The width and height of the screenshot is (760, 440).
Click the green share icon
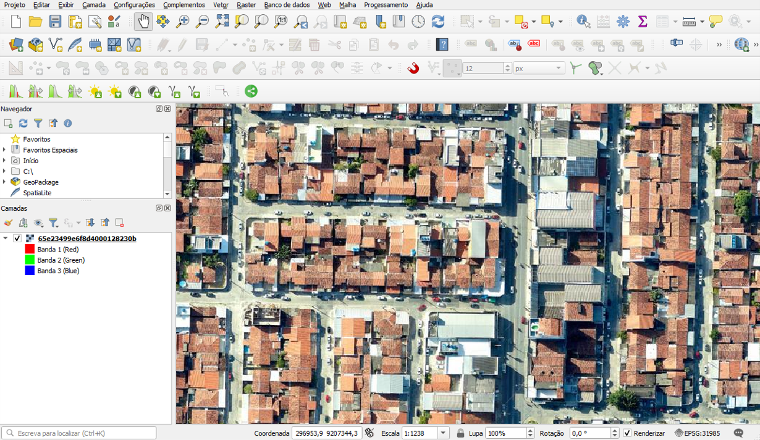tap(251, 91)
